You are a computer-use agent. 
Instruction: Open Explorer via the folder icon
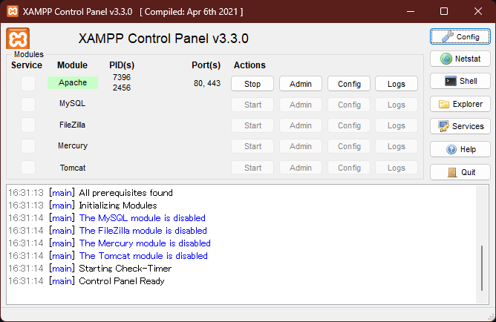pos(444,105)
